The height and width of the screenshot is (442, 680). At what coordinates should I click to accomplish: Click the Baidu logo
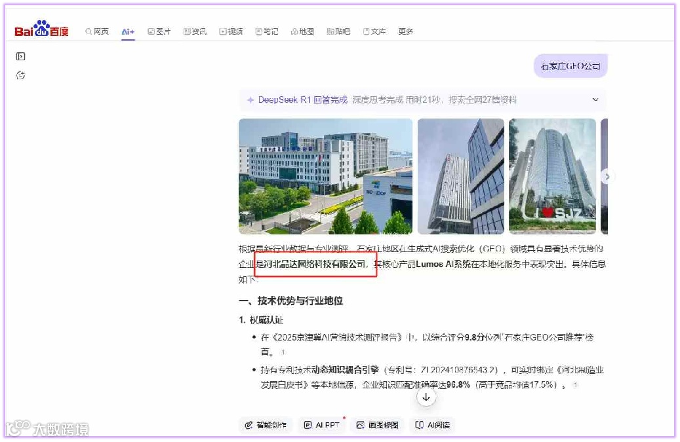click(41, 29)
